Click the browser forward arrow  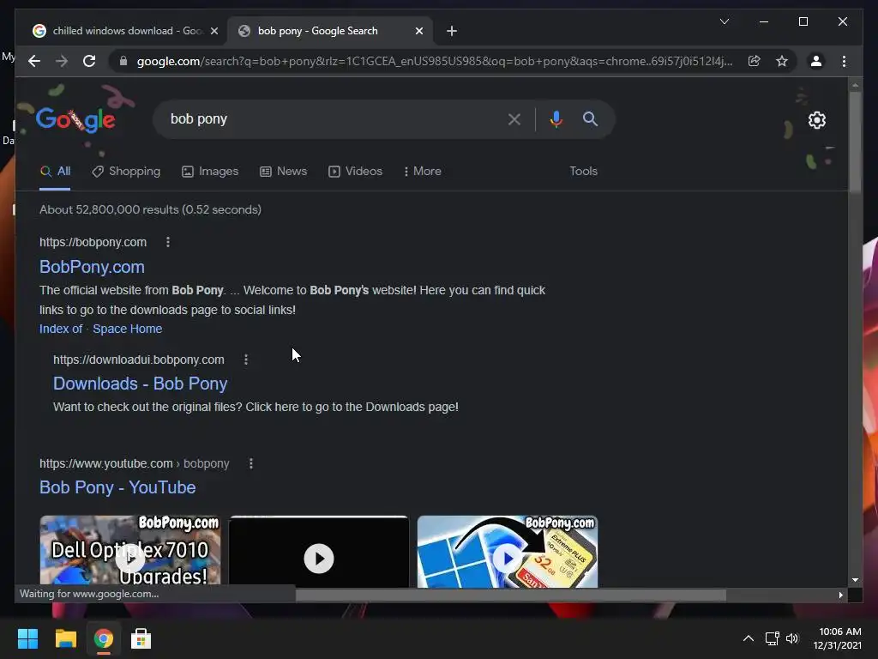[62, 61]
